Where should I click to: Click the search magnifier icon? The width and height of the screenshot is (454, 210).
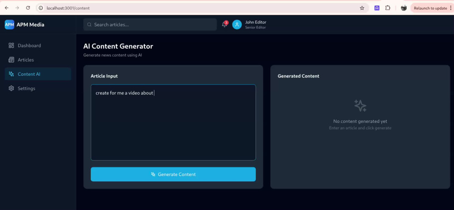(89, 24)
